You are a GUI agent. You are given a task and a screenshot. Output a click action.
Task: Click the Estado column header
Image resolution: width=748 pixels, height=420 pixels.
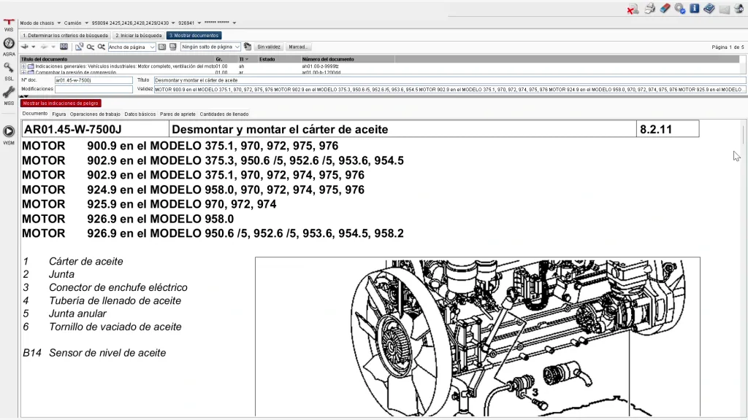point(279,60)
